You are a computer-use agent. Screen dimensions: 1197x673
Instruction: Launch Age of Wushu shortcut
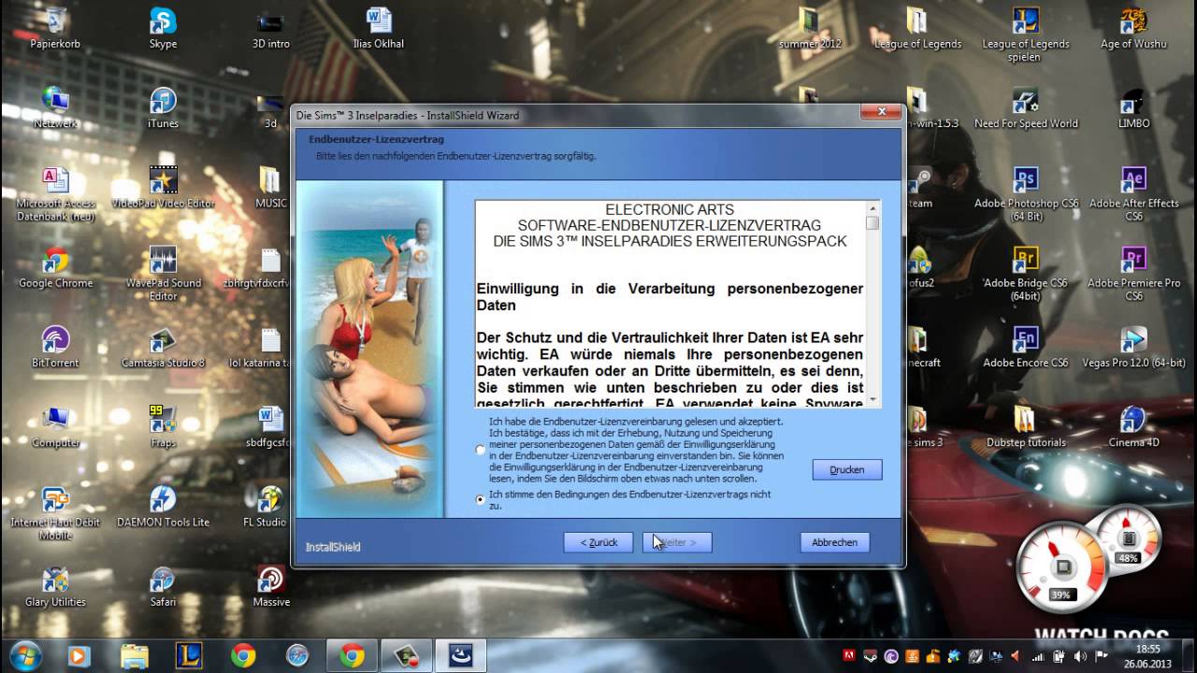click(x=1133, y=27)
